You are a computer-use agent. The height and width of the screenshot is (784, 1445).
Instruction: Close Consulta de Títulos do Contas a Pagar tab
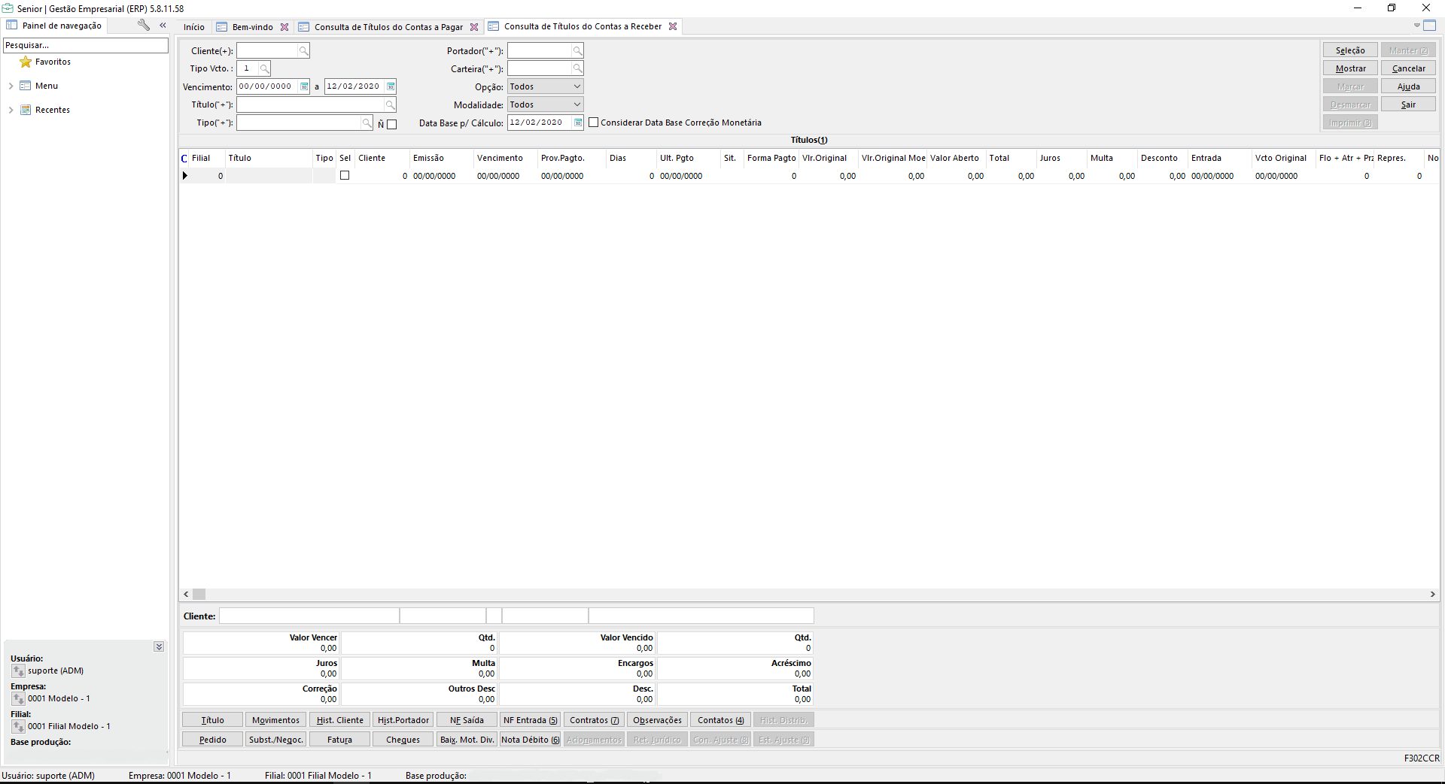coord(474,27)
